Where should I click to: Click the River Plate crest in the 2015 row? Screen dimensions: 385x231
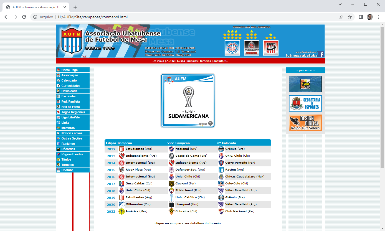[121, 170]
